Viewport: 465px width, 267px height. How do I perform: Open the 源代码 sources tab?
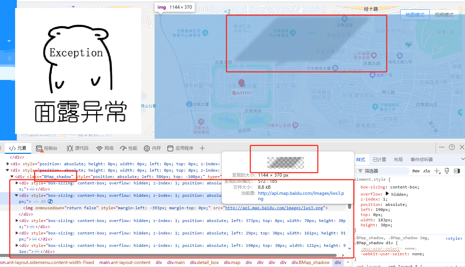[x=78, y=148]
